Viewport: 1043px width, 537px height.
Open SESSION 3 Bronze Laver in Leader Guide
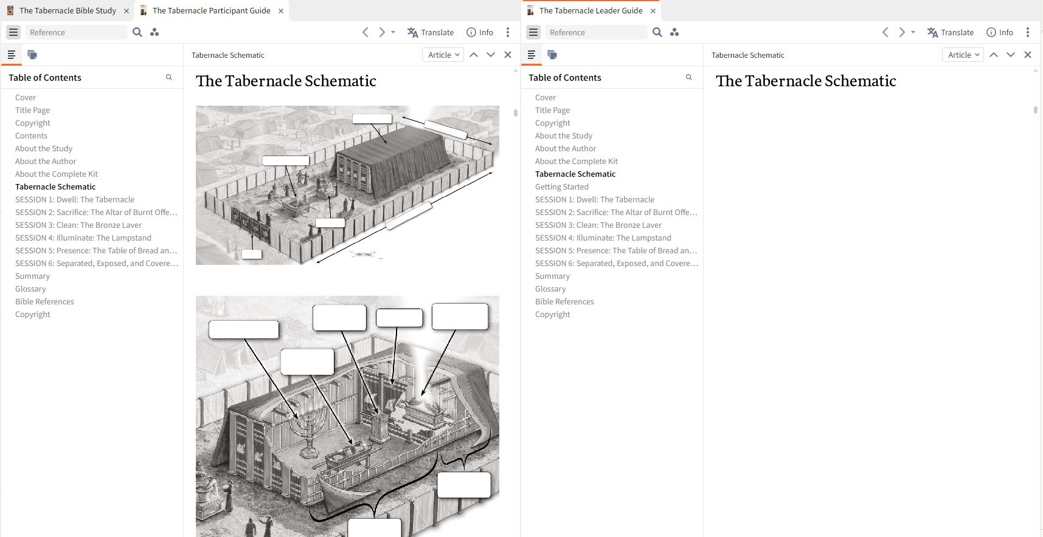(598, 225)
